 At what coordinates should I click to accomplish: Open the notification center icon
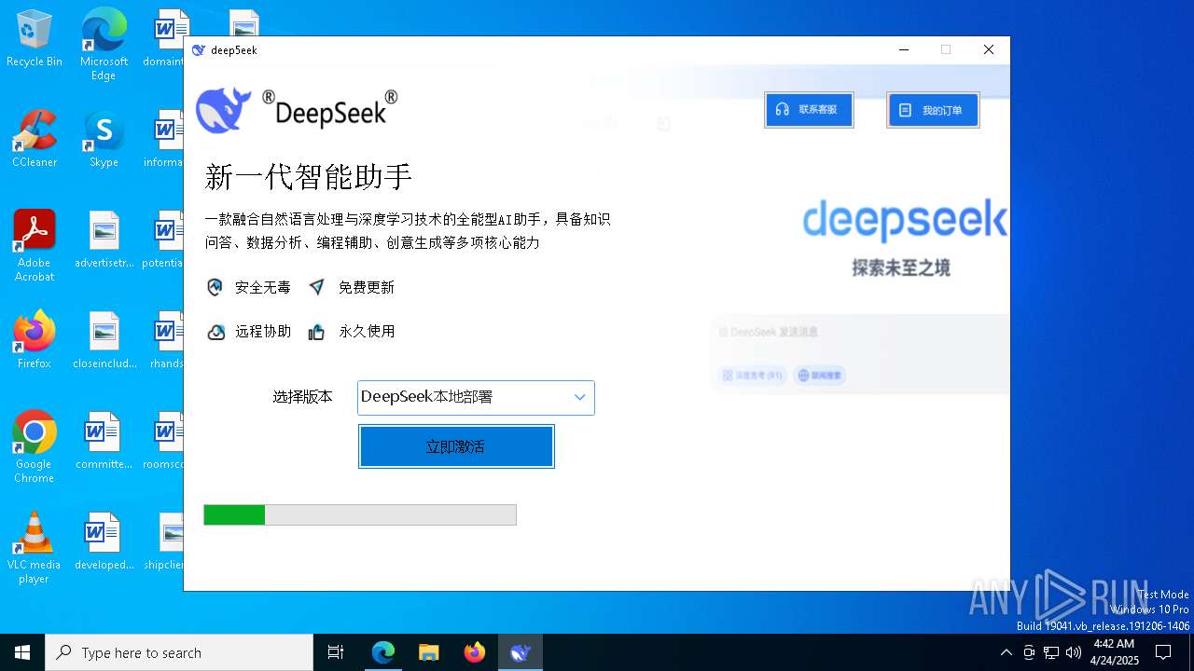click(x=1163, y=652)
